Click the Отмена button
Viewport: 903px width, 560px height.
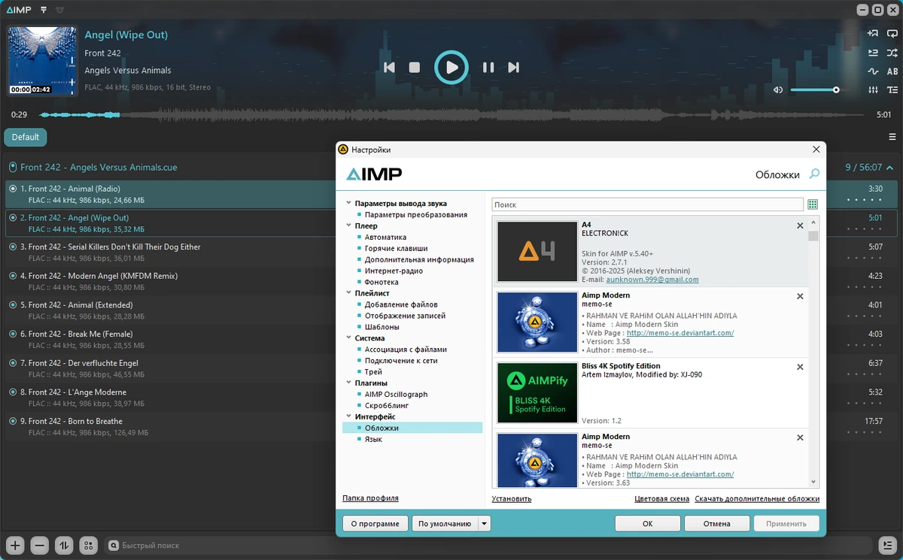pyautogui.click(x=717, y=523)
